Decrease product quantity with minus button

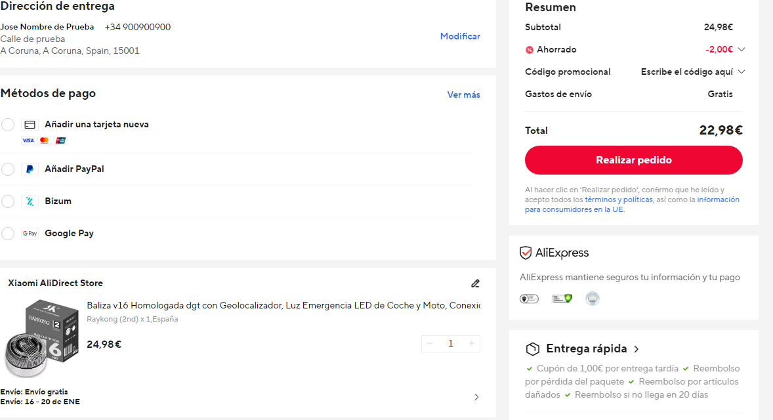[x=430, y=344]
